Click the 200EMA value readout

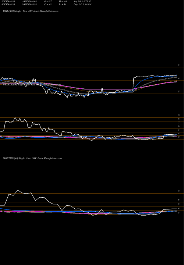(29, 4)
